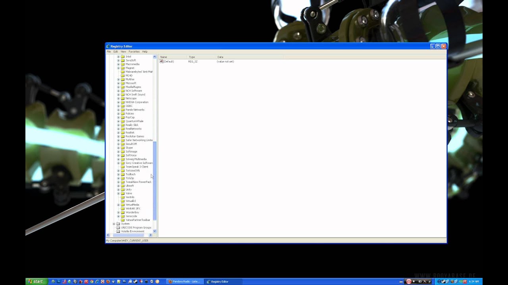The width and height of the screenshot is (508, 285).
Task: Click the tree horizontal scroll left arrow
Action: click(108, 235)
